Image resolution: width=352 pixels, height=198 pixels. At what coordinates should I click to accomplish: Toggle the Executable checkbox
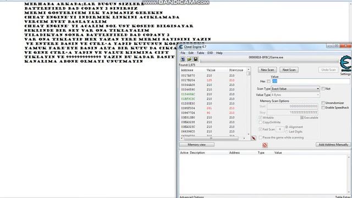[x=302, y=118]
